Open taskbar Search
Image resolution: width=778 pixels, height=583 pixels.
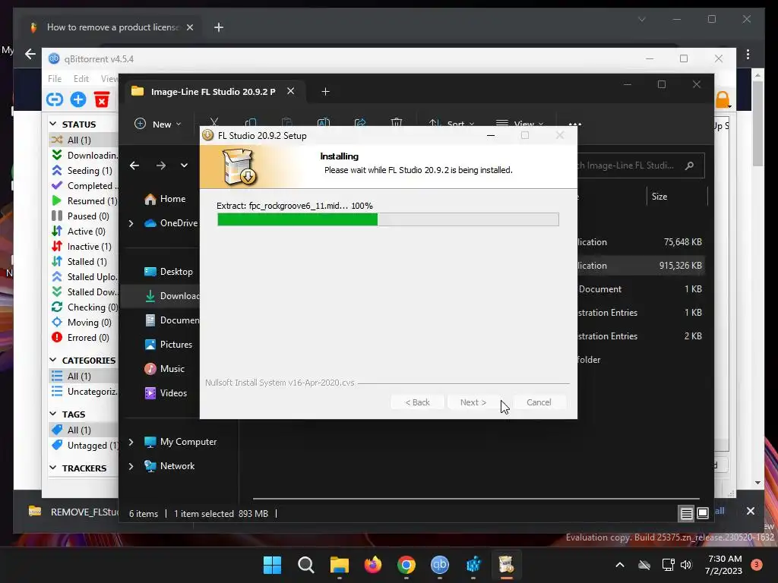tap(305, 565)
